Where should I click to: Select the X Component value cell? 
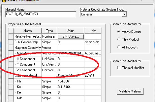coord(70,59)
